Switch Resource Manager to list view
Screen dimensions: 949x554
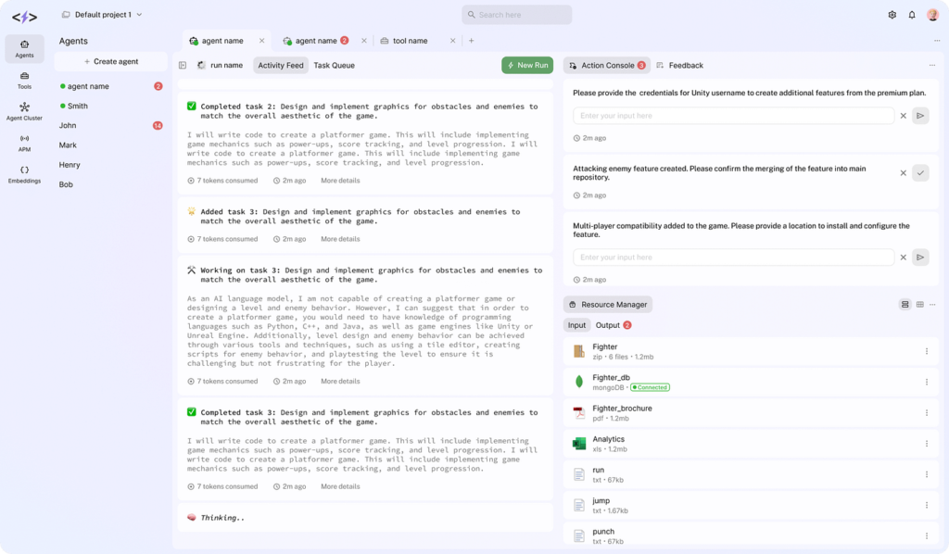tap(905, 305)
